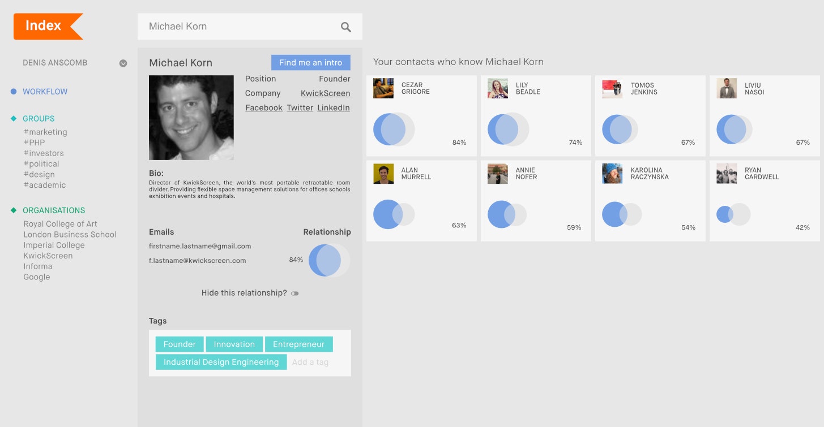Click Find me an intro button
This screenshot has width=824, height=427.
(x=311, y=63)
